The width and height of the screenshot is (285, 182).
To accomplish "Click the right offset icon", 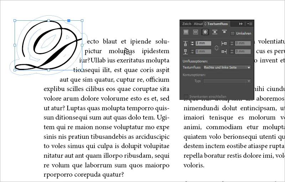I will point(224,52).
